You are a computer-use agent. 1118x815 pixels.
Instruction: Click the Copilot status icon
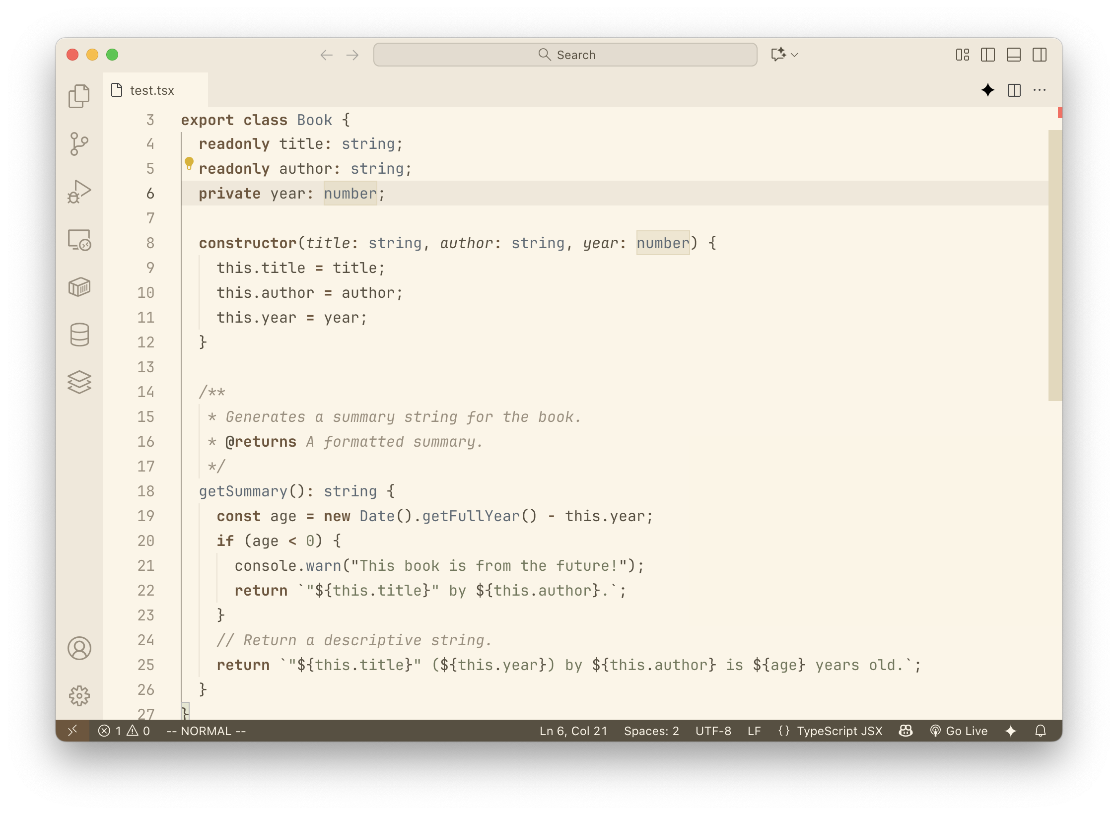click(906, 731)
